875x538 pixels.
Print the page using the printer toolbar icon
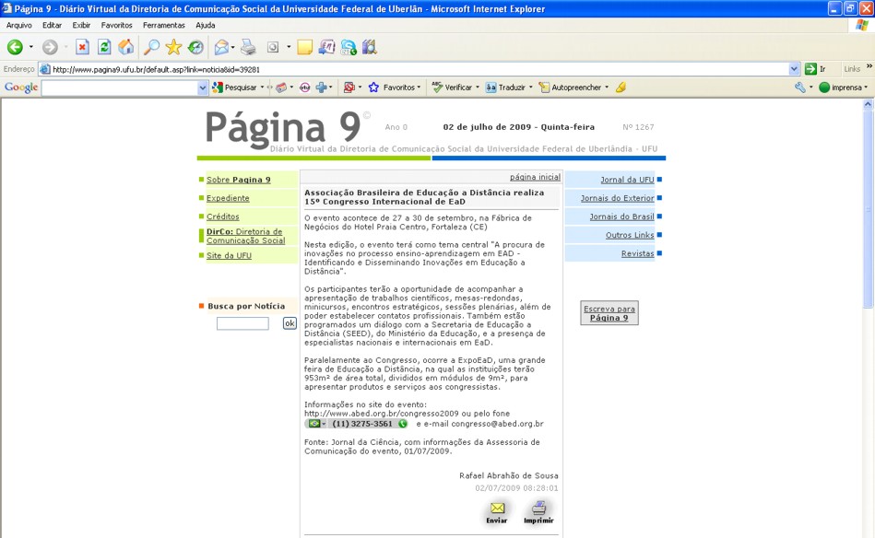point(248,47)
